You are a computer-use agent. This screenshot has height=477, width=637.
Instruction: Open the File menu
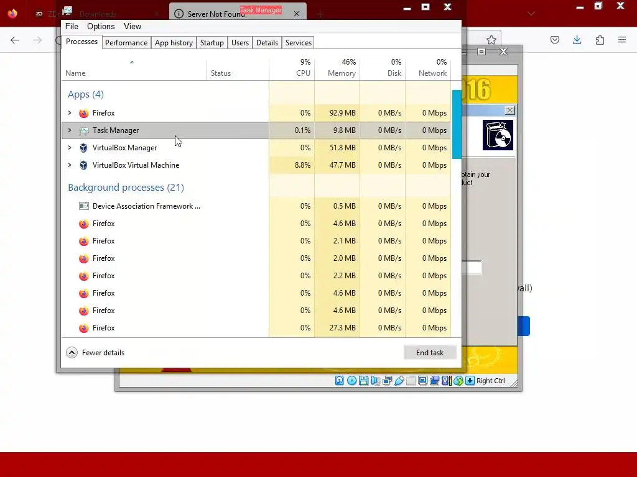coord(72,26)
